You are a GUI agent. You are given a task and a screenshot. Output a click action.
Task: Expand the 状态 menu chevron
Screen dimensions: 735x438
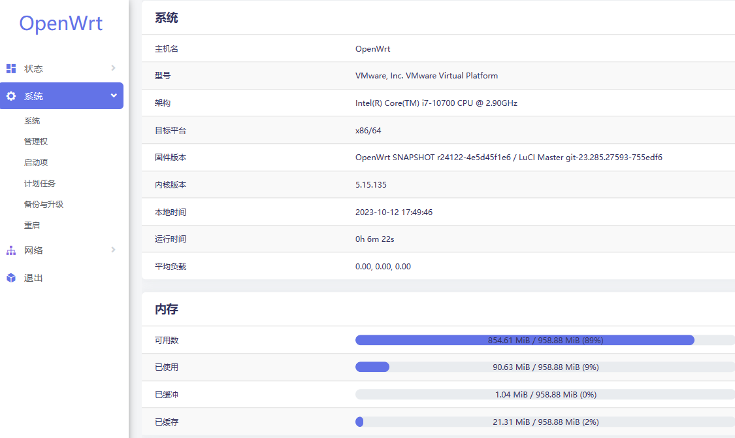(x=113, y=68)
